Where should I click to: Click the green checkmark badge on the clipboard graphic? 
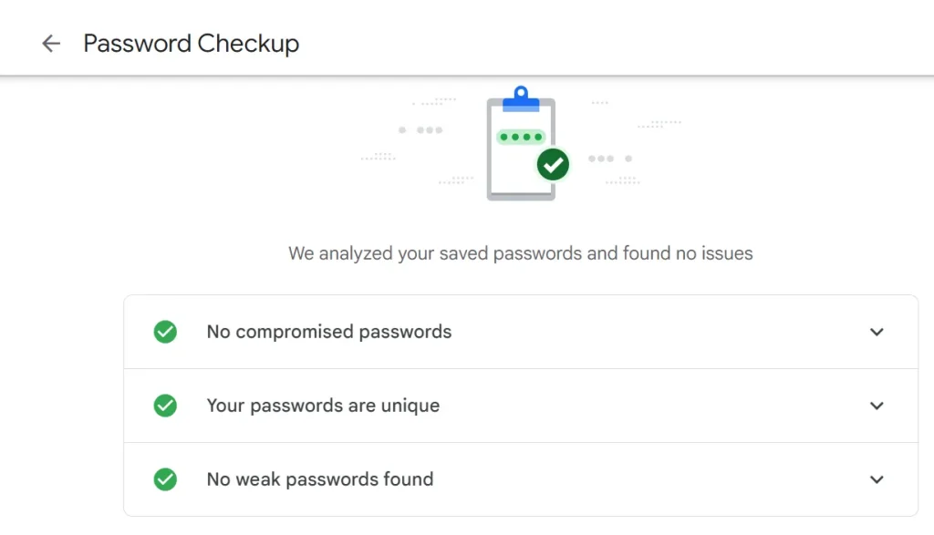553,164
